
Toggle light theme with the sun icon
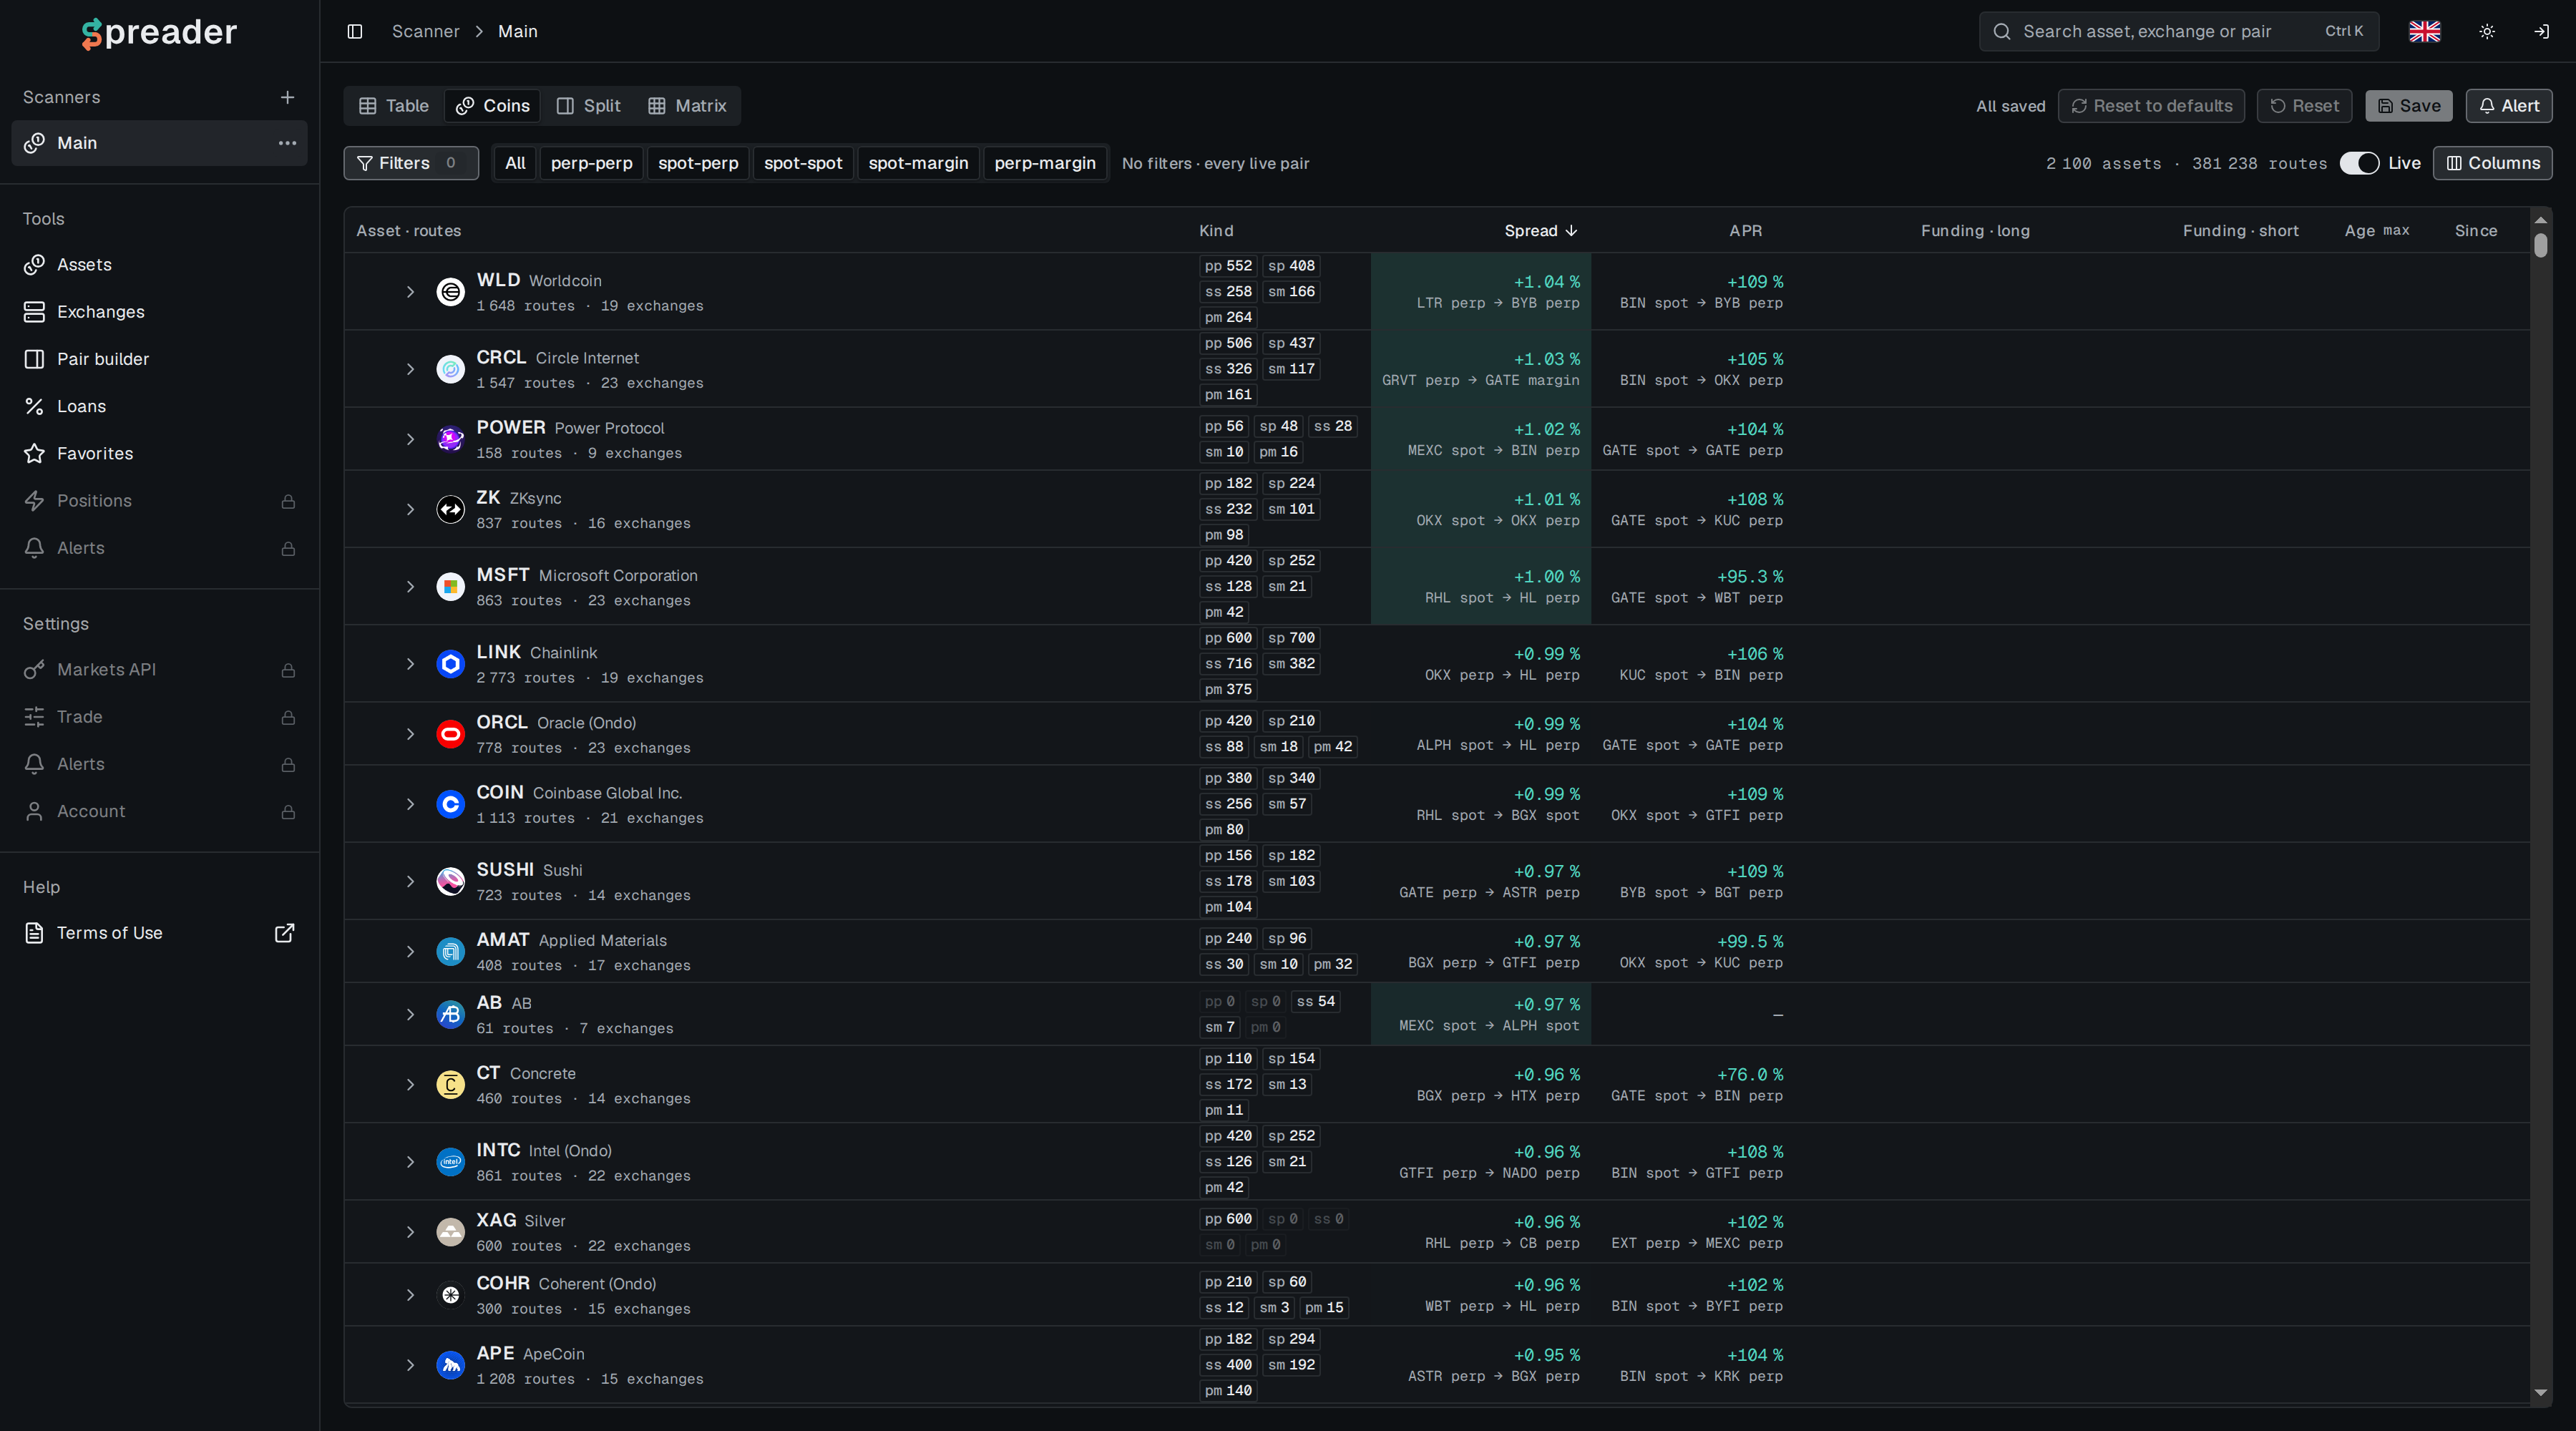click(x=2487, y=31)
